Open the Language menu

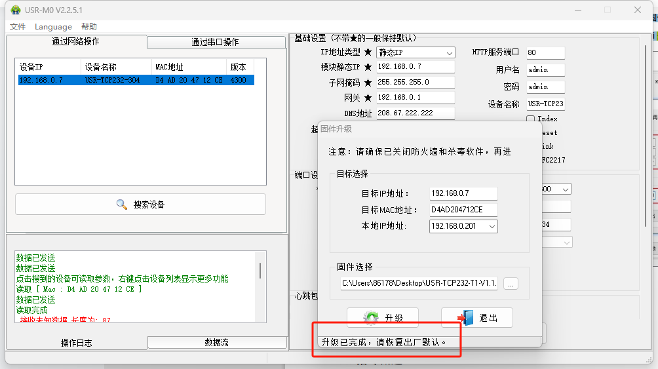tap(53, 27)
